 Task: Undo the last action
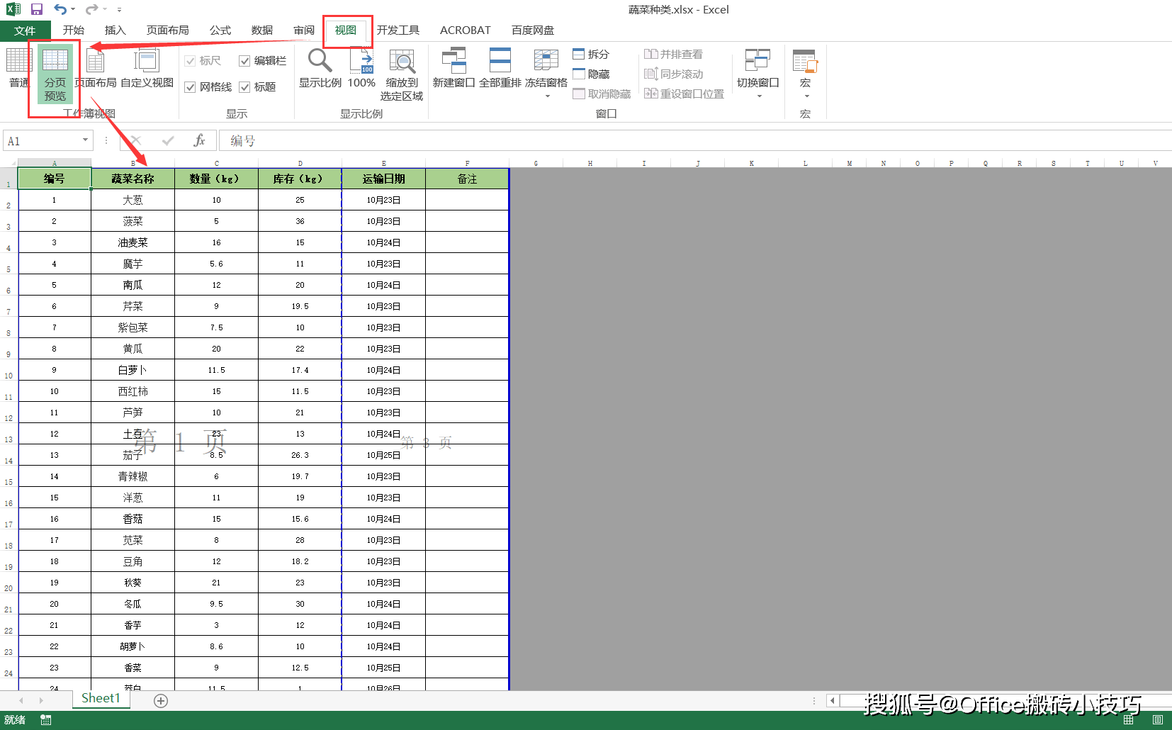pos(60,9)
